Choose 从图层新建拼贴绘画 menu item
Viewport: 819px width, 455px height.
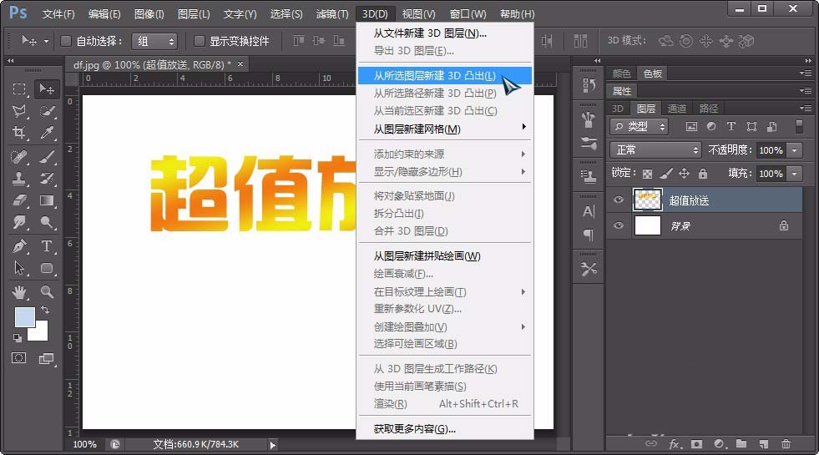[444, 256]
